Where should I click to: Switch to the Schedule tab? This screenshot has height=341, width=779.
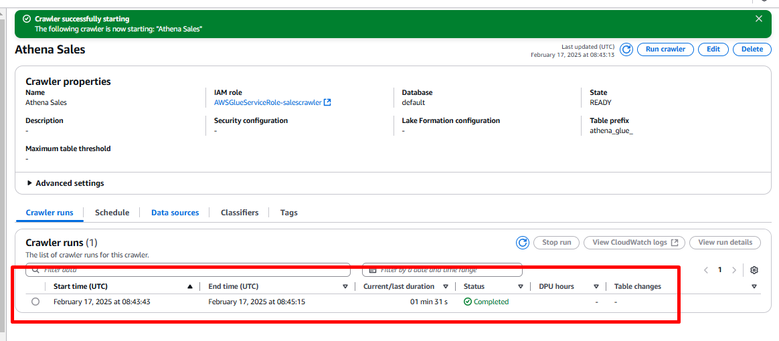(112, 213)
